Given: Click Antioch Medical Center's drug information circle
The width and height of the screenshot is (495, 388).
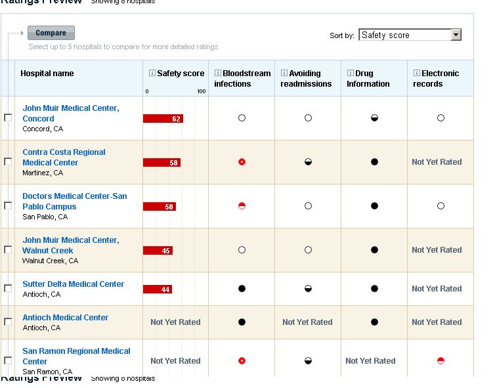Looking at the screenshot, I should click(x=374, y=322).
